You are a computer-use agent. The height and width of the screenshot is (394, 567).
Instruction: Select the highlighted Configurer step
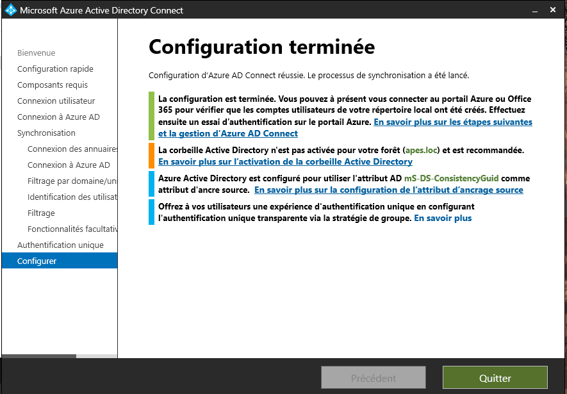37,261
